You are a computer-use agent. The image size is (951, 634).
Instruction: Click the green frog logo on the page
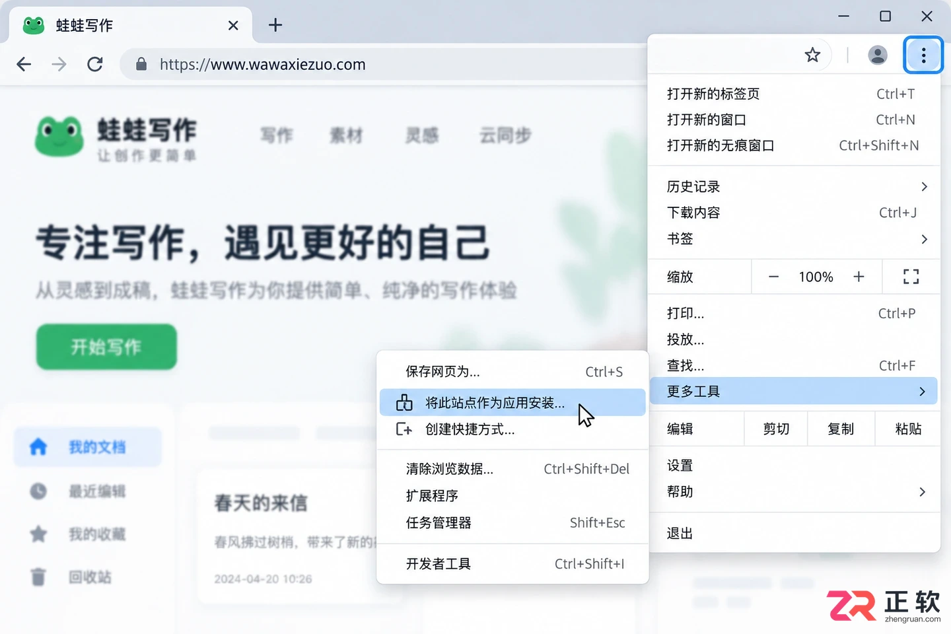click(x=59, y=136)
